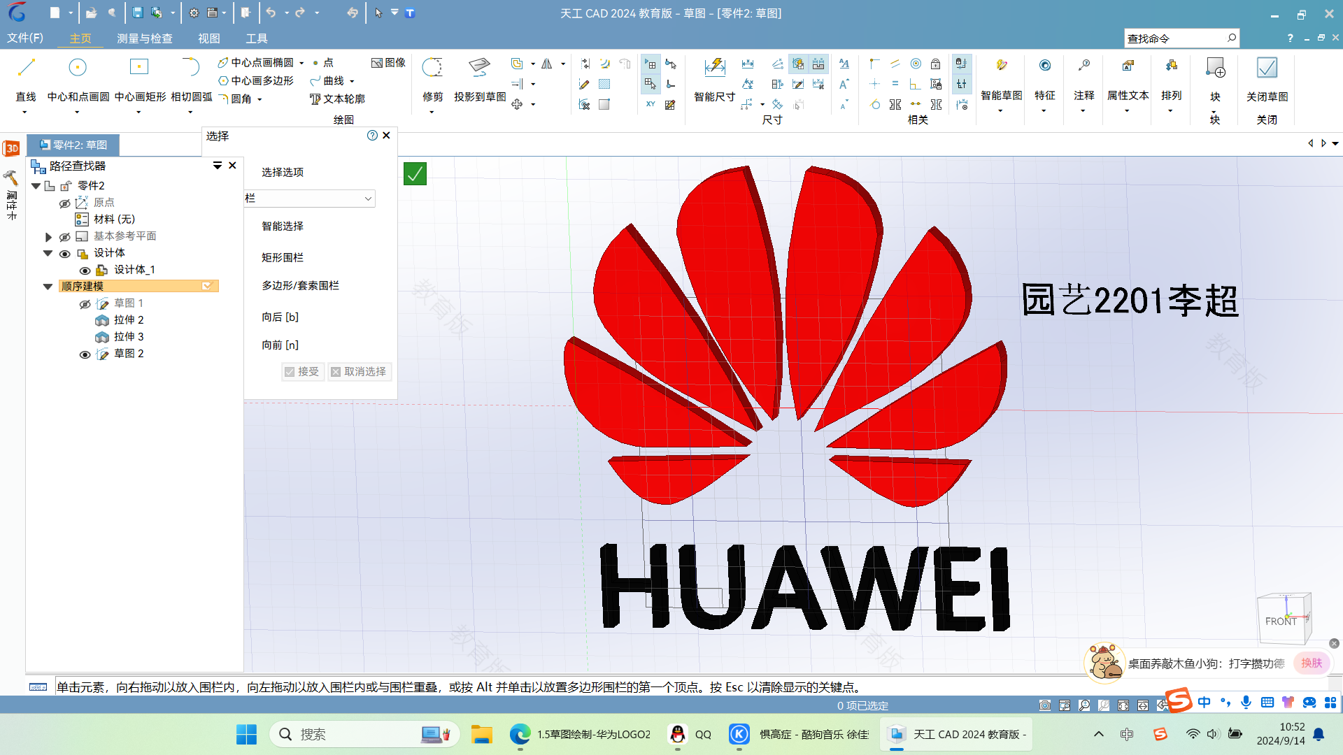
Task: Click the 关闭草图 close sketch icon
Action: click(1267, 68)
